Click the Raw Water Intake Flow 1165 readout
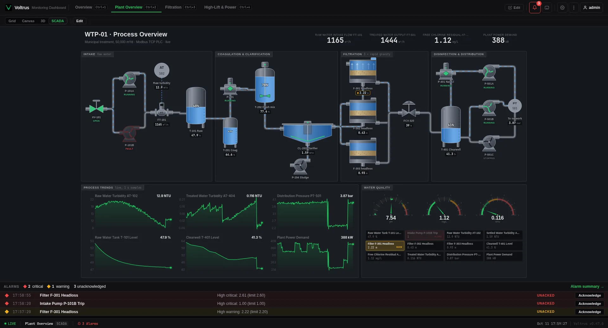This screenshot has height=328, width=608. pos(339,39)
